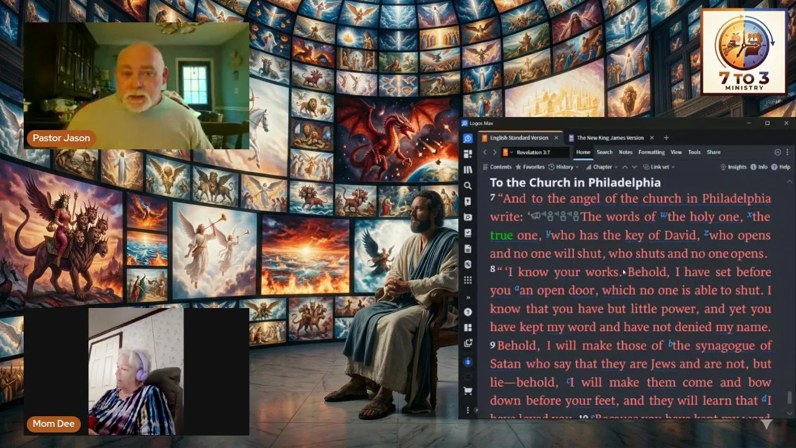Maximize the Logos Max window

click(767, 123)
